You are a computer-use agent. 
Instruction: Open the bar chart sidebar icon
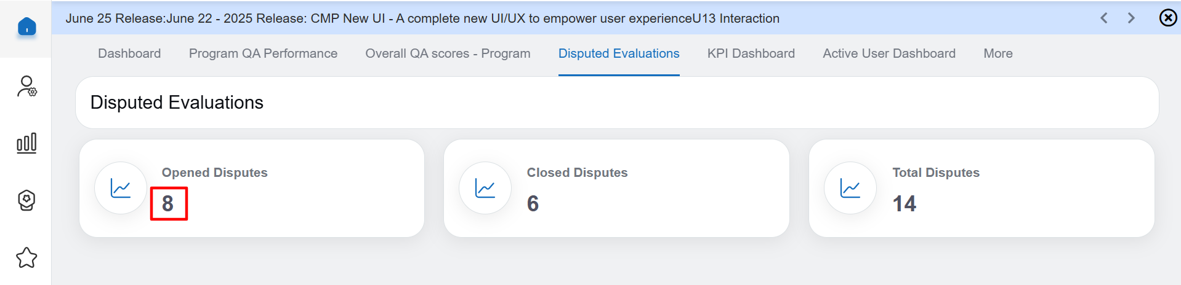pyautogui.click(x=26, y=143)
